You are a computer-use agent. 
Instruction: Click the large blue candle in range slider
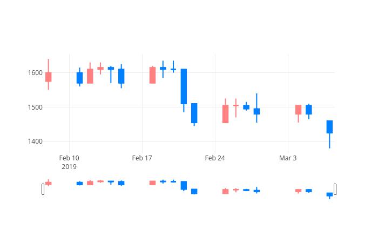184,185
